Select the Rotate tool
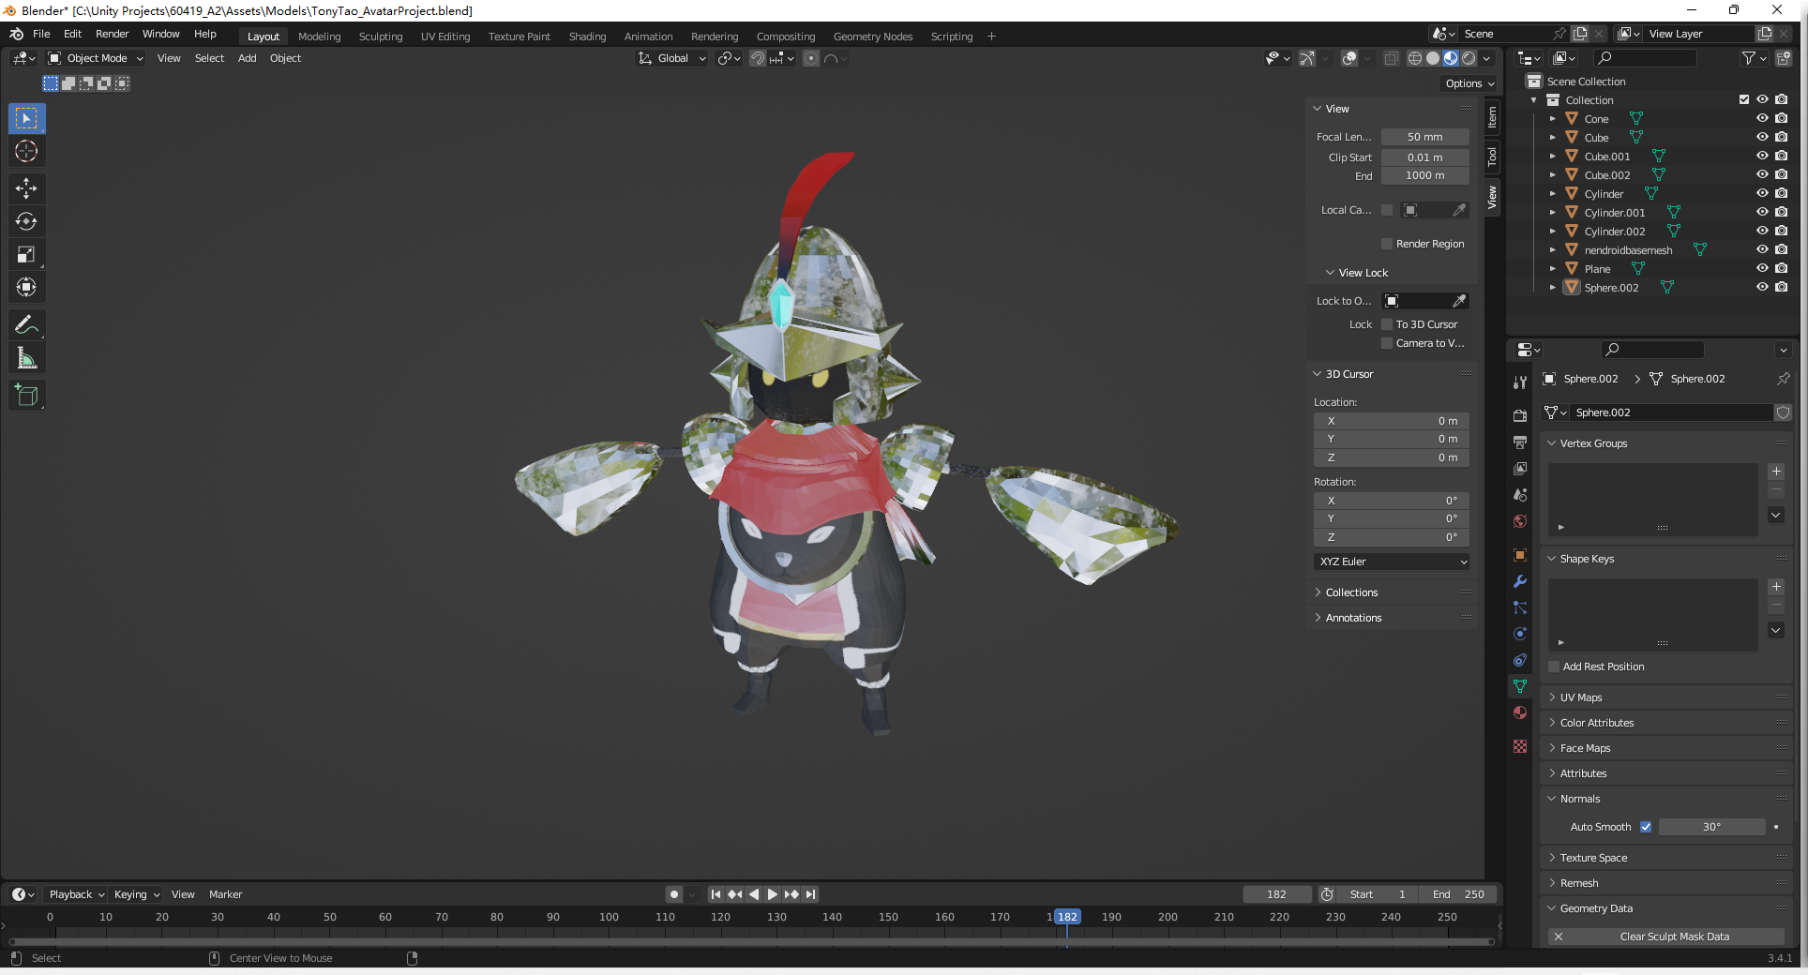The height and width of the screenshot is (975, 1808). pos(26,221)
